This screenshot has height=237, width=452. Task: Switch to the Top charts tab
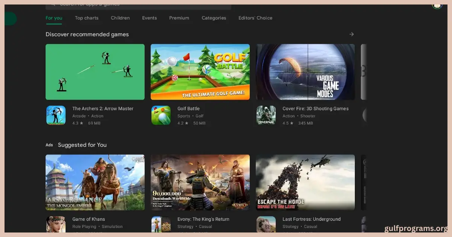coord(87,18)
